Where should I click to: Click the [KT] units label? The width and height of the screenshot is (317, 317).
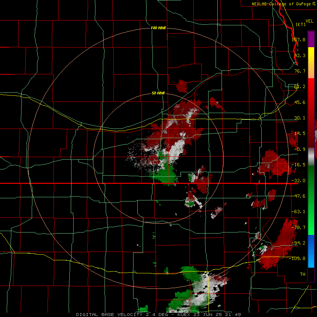(x=300, y=24)
